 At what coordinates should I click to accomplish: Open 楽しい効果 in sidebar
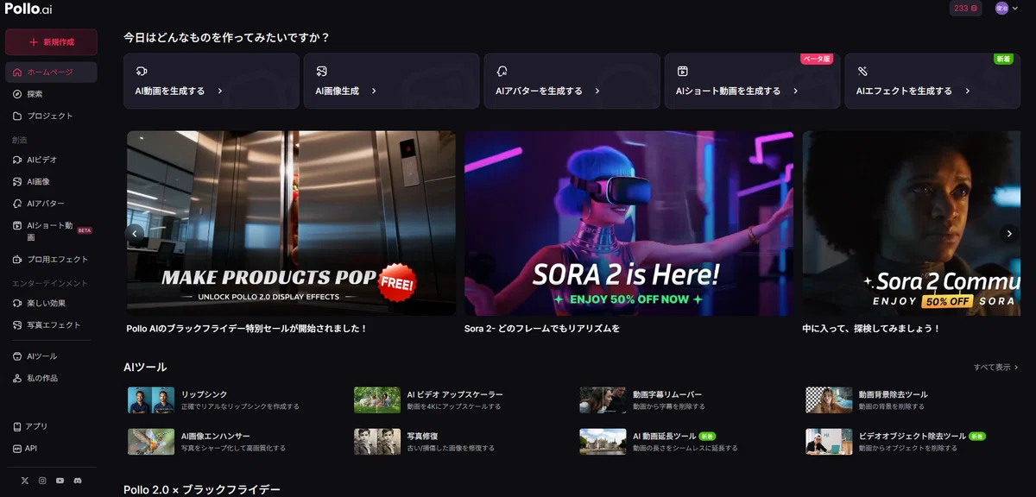pyautogui.click(x=51, y=303)
